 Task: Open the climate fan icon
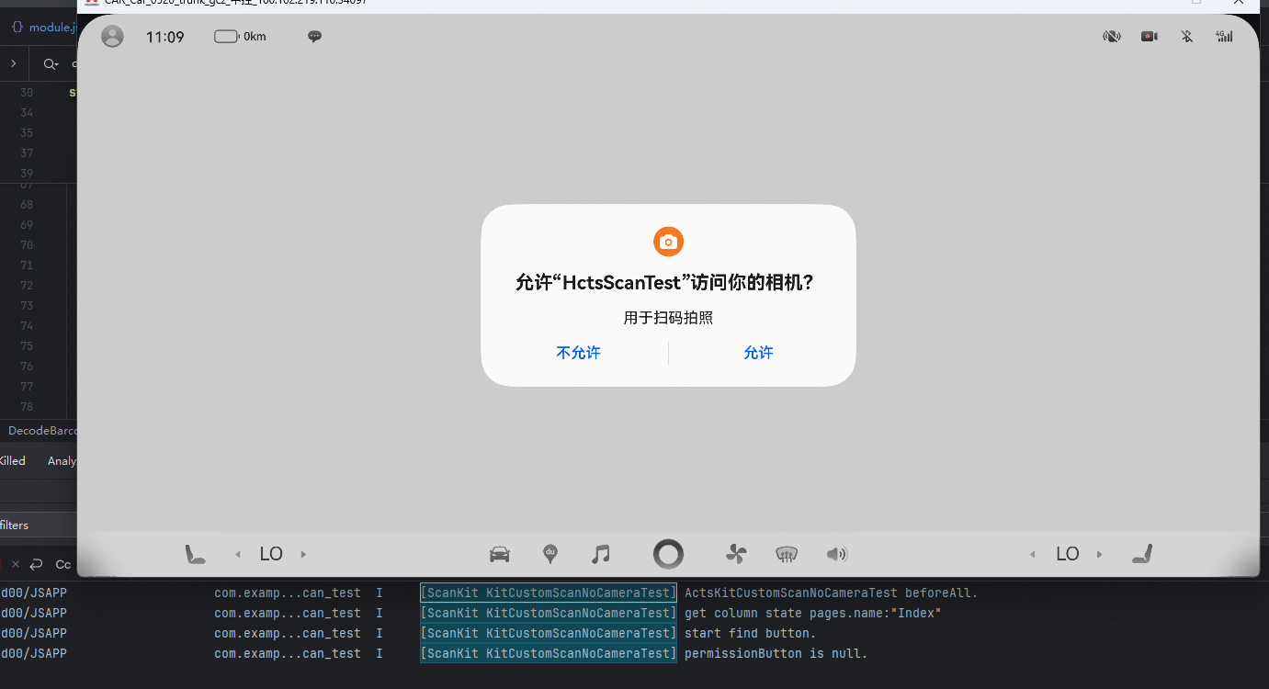click(x=736, y=554)
